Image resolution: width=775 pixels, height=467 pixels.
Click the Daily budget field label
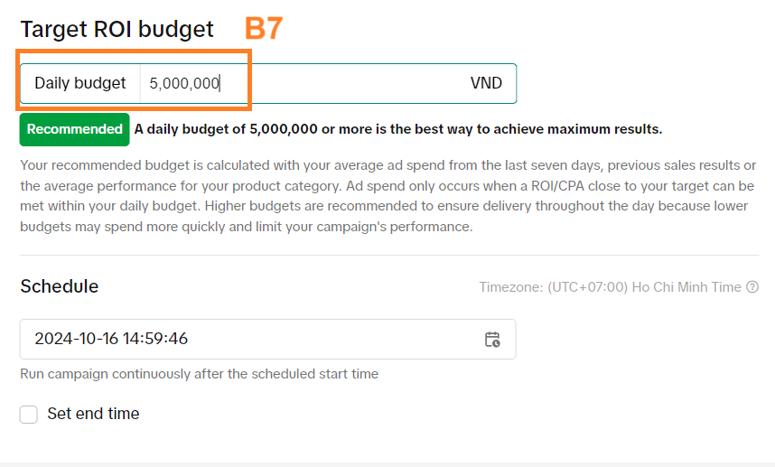coord(80,83)
